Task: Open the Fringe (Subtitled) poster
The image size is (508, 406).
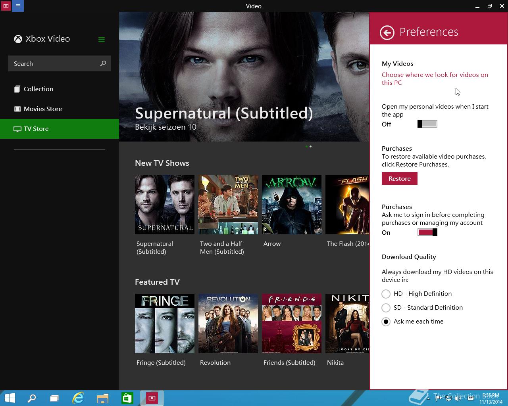Action: (165, 324)
